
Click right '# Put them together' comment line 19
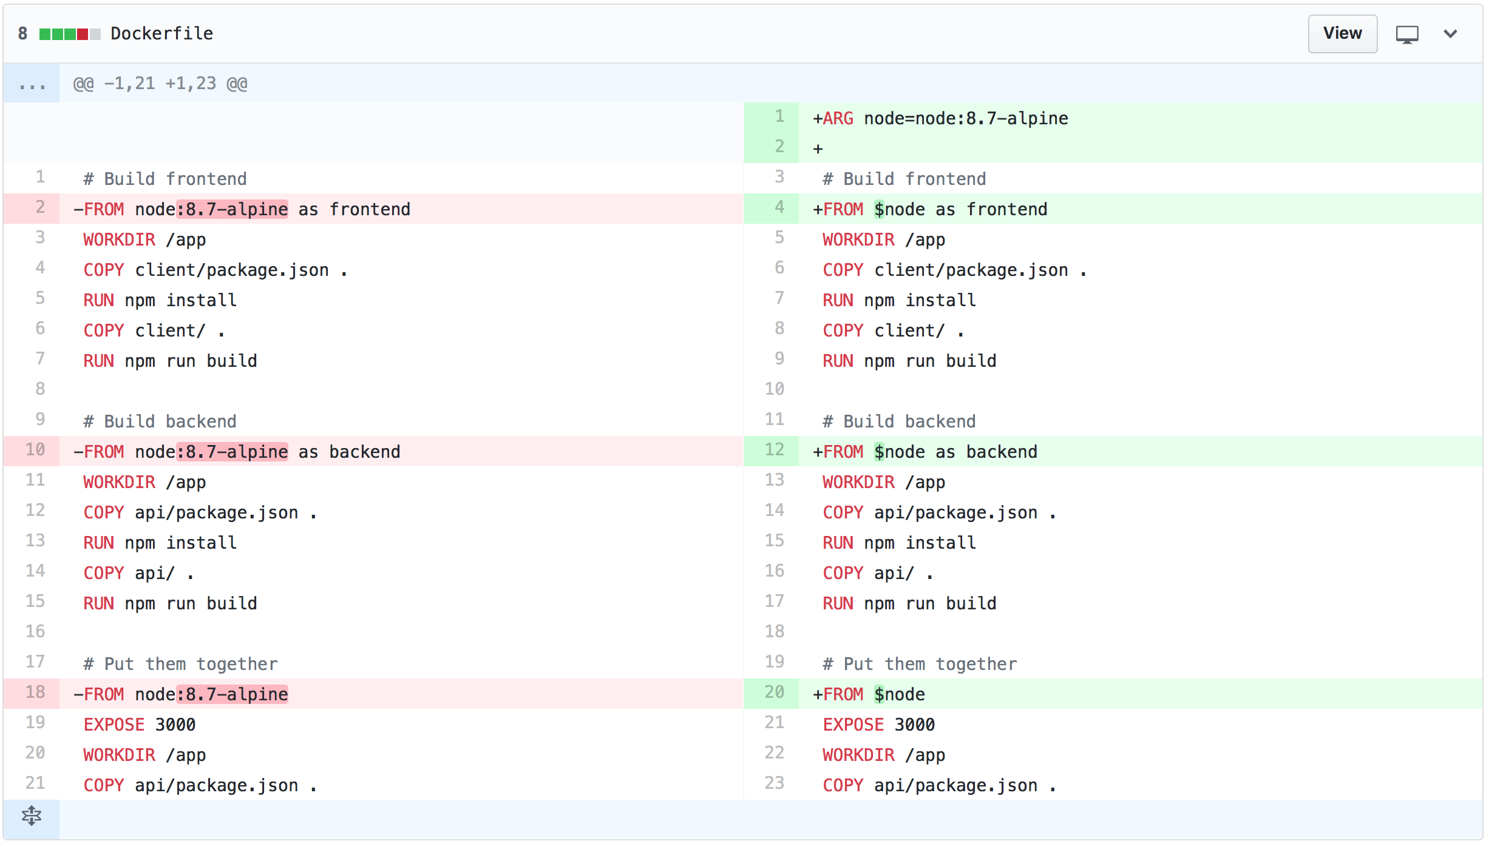pyautogui.click(x=920, y=664)
